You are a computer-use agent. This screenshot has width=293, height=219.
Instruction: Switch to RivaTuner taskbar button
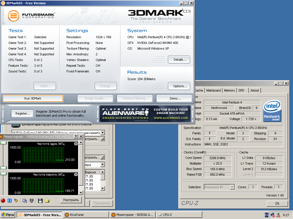(86, 215)
